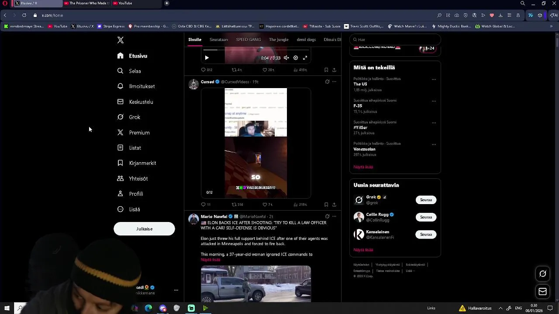Click Grok icon on Mario Nawfal post
The width and height of the screenshot is (559, 314).
click(x=327, y=216)
